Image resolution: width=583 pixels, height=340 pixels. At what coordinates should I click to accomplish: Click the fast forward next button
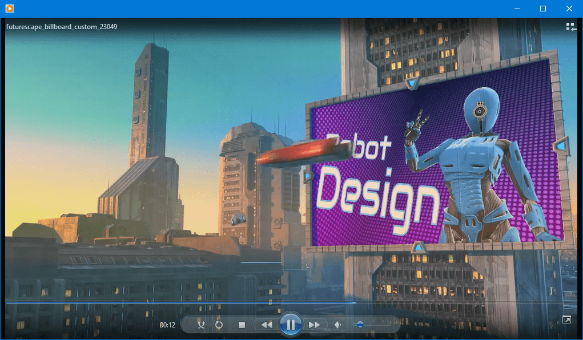pos(315,325)
